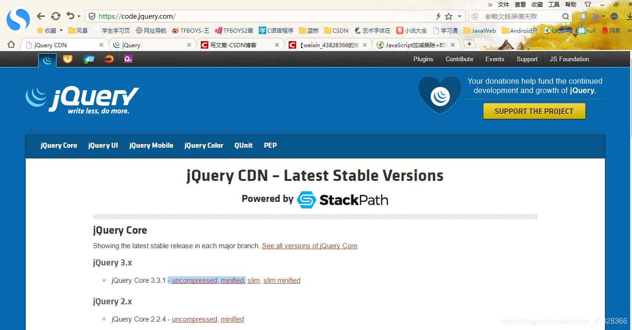Open jQuery Core 2.2.4 minified link
This screenshot has height=330, width=632.
(x=232, y=319)
